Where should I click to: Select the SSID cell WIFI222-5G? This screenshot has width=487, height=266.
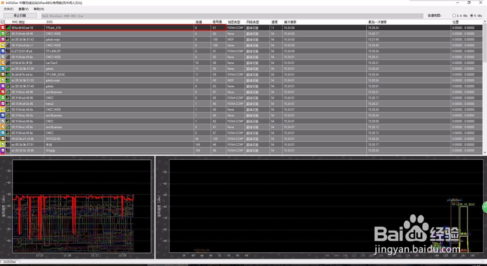(119, 138)
